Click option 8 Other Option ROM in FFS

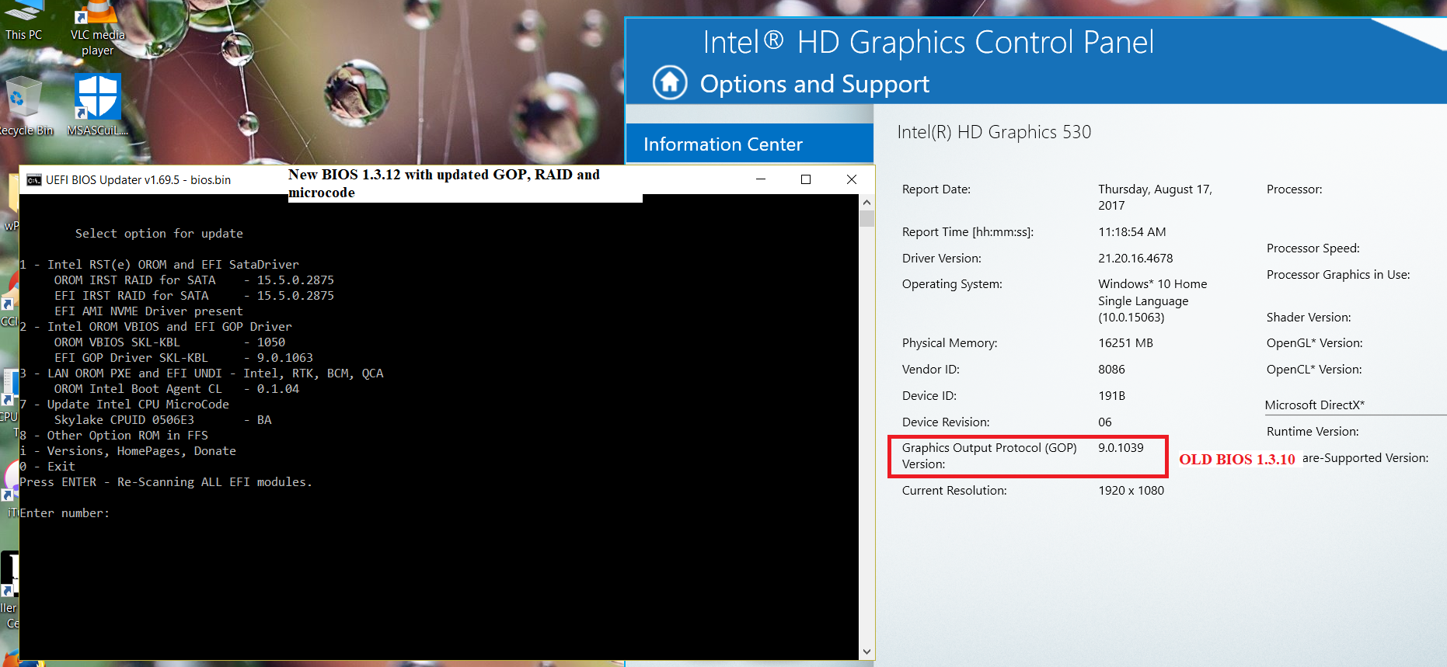pyautogui.click(x=113, y=436)
